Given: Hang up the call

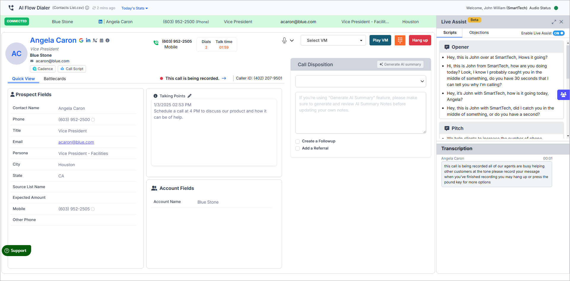Looking at the screenshot, I should (420, 40).
